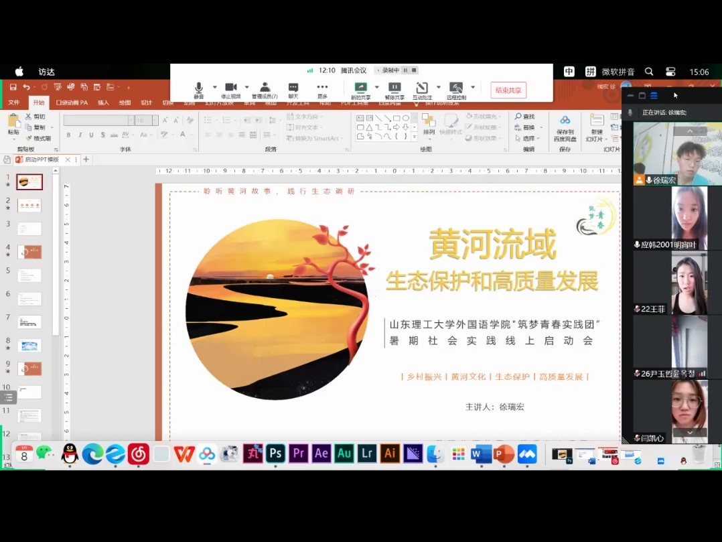Click the end sharing button
Viewport: 722px width, 542px height.
508,90
